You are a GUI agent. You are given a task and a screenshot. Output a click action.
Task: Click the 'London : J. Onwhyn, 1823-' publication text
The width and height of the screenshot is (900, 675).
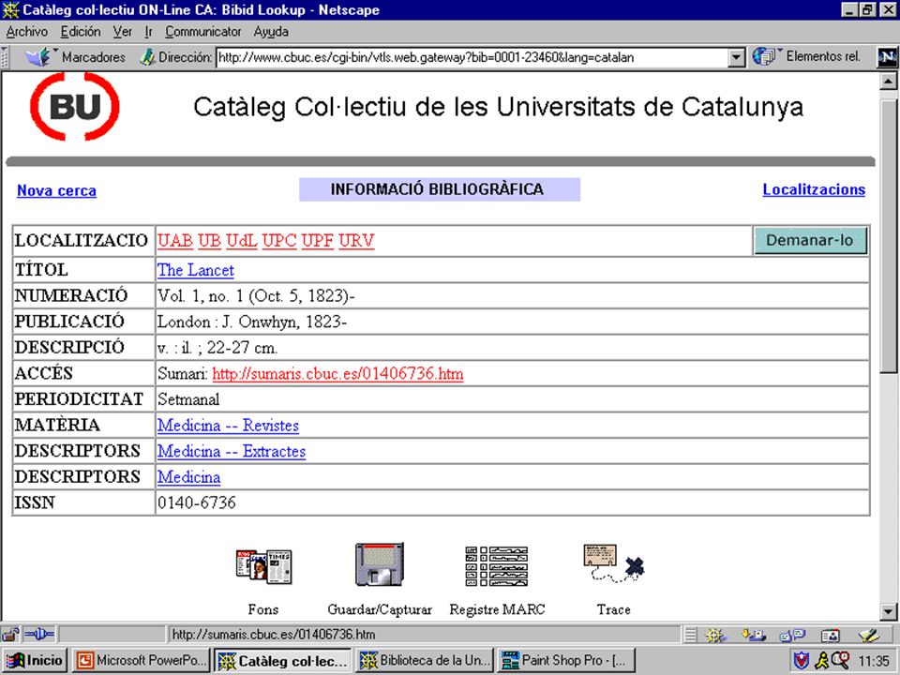pyautogui.click(x=252, y=322)
